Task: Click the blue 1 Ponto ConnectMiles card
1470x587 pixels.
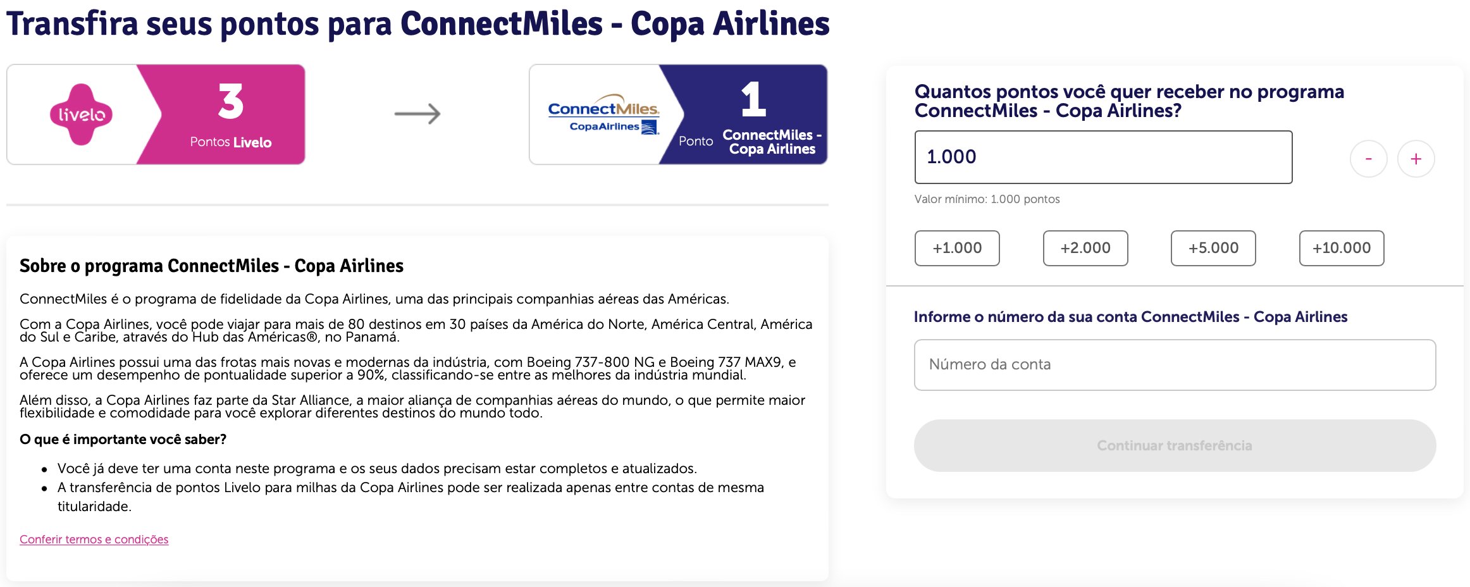Action: [744, 114]
